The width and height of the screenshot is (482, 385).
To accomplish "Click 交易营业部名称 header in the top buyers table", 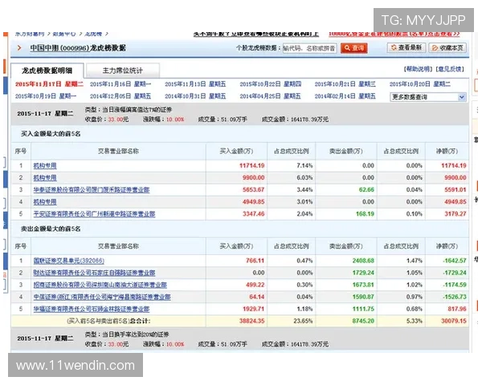I will click(118, 151).
